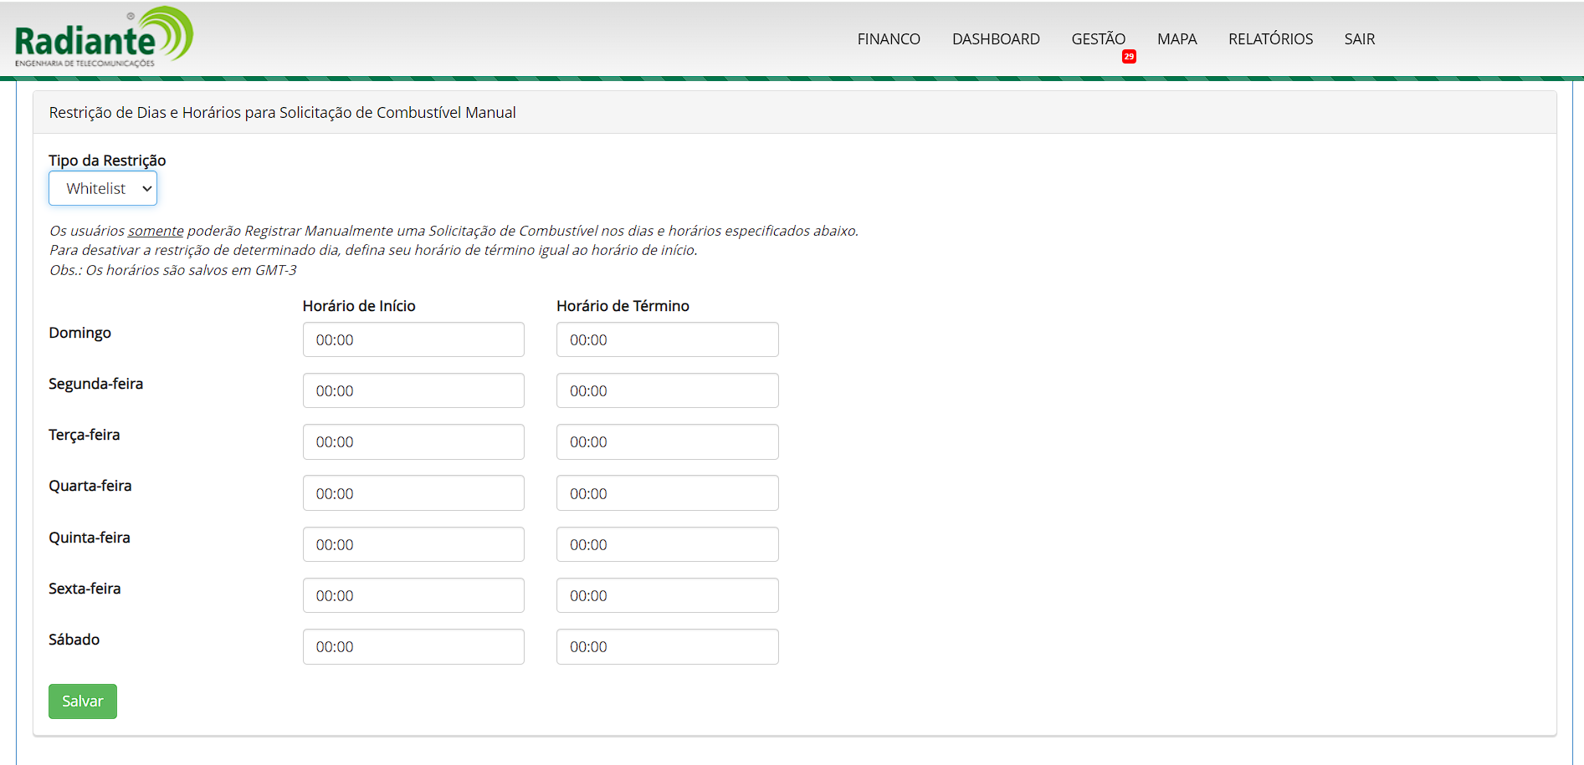1584x765 pixels.
Task: Select Quinta-feira end time field
Action: [667, 545]
